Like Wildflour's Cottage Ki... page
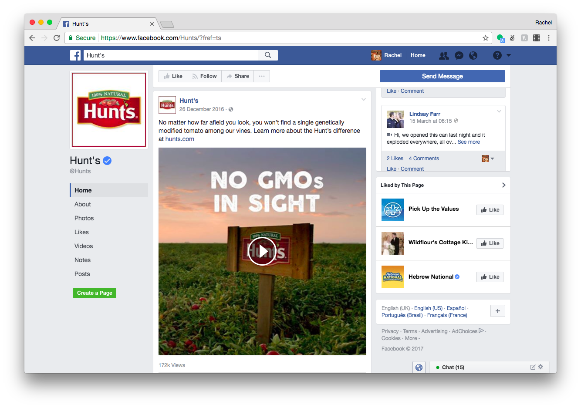 click(x=490, y=243)
